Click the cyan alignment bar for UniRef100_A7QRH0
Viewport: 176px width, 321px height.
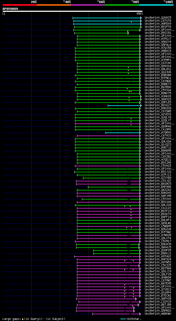[x=123, y=133]
